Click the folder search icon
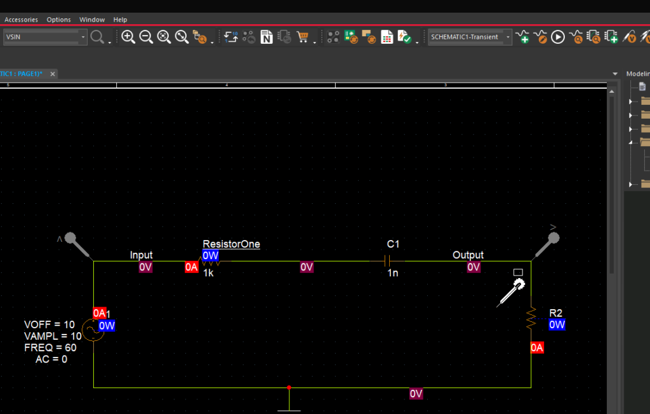 (x=200, y=37)
